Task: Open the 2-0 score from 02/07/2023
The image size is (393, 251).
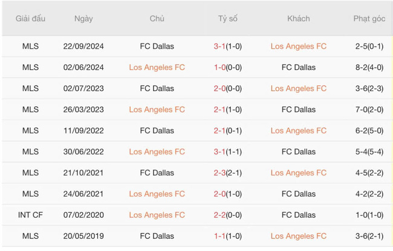Action: click(x=228, y=89)
